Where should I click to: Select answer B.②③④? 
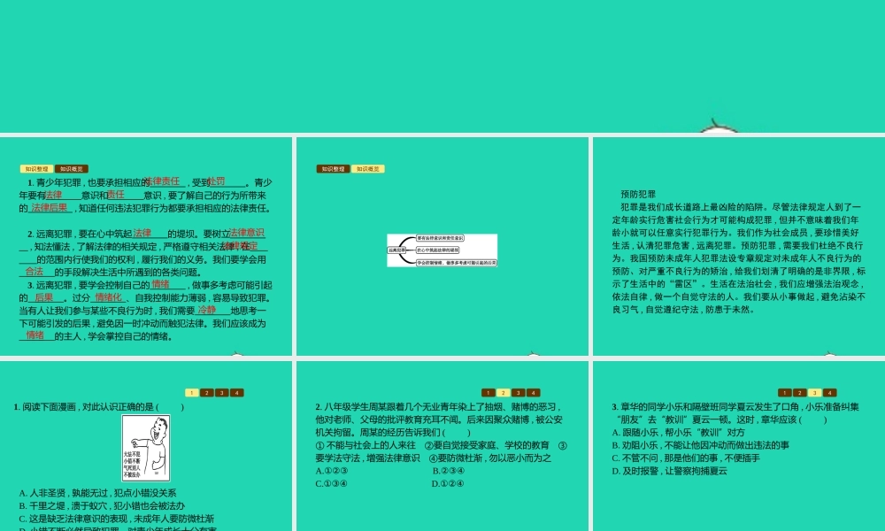click(x=449, y=471)
